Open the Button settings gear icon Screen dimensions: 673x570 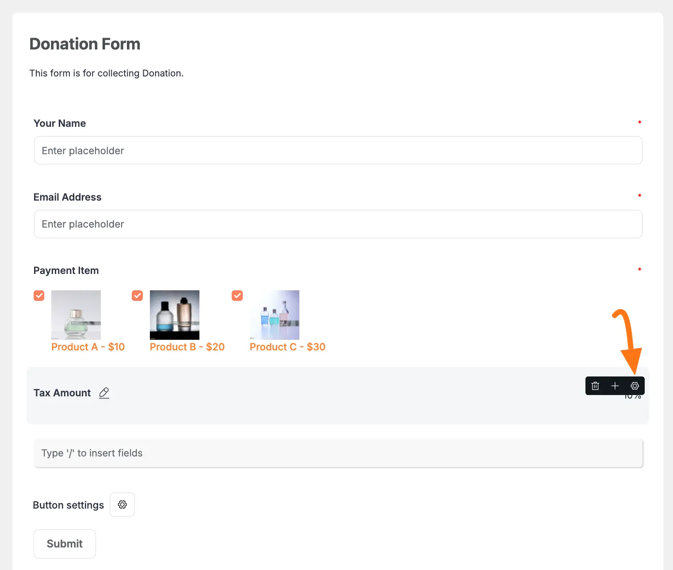[x=122, y=505]
